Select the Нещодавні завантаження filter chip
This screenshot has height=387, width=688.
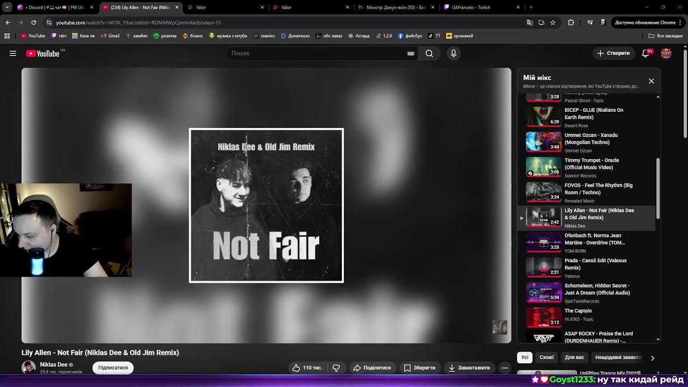click(618, 357)
